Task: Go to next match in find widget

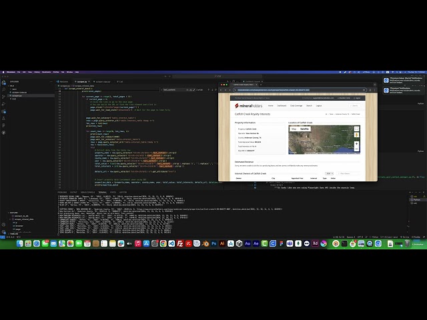Action: tap(212, 90)
